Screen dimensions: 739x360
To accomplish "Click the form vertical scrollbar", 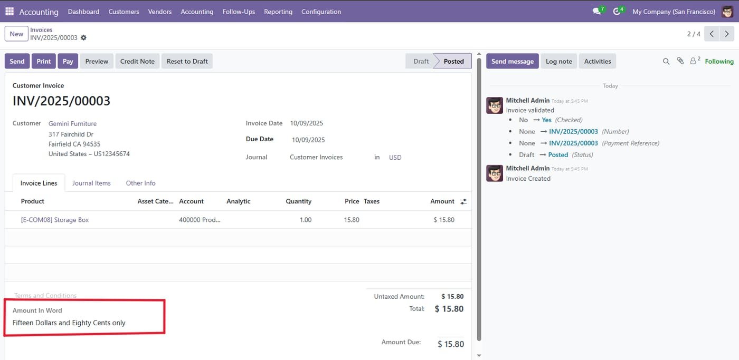I will 479,200.
